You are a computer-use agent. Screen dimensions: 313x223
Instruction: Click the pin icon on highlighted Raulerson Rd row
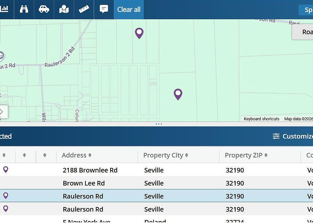[6, 195]
